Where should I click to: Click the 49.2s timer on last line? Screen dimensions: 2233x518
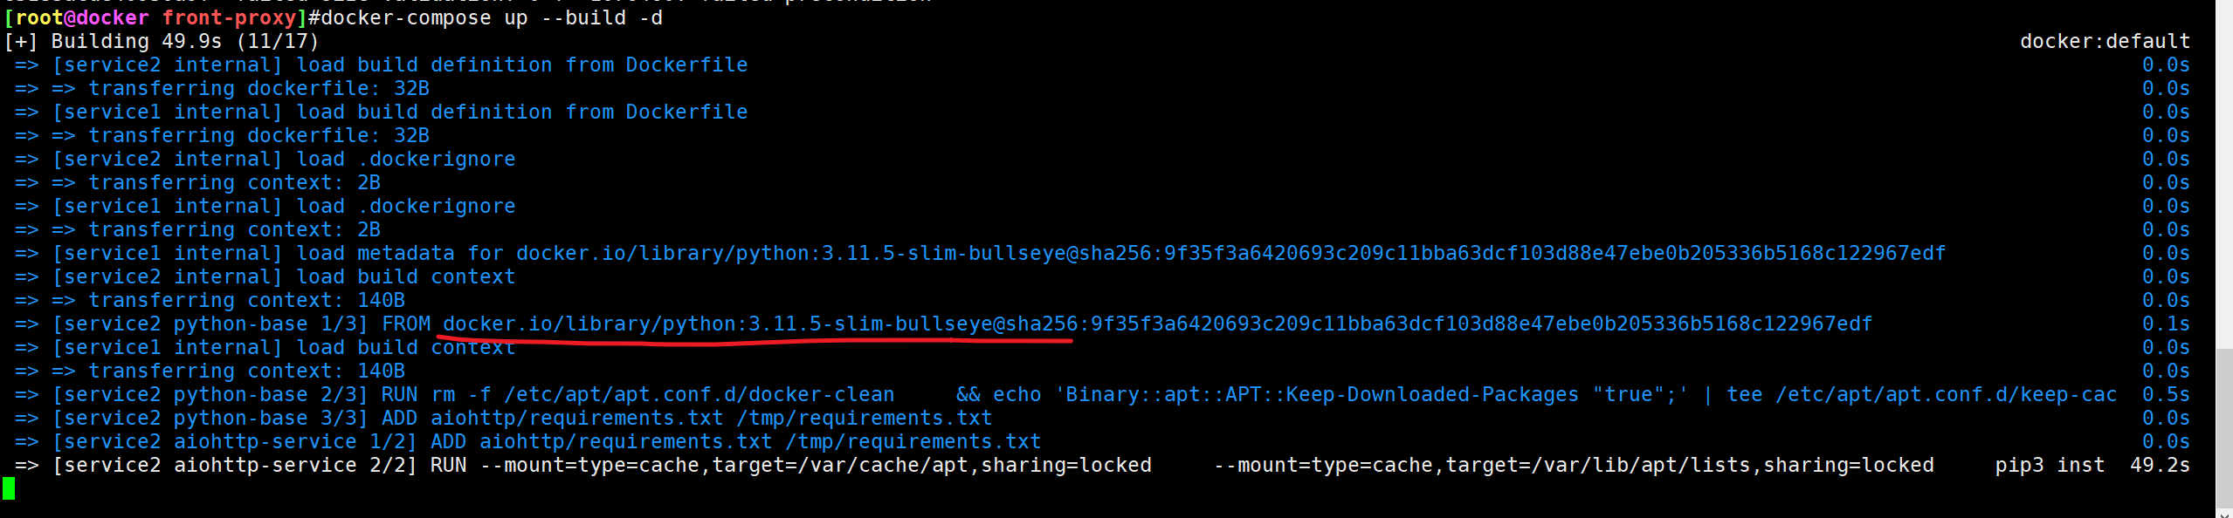[2160, 466]
